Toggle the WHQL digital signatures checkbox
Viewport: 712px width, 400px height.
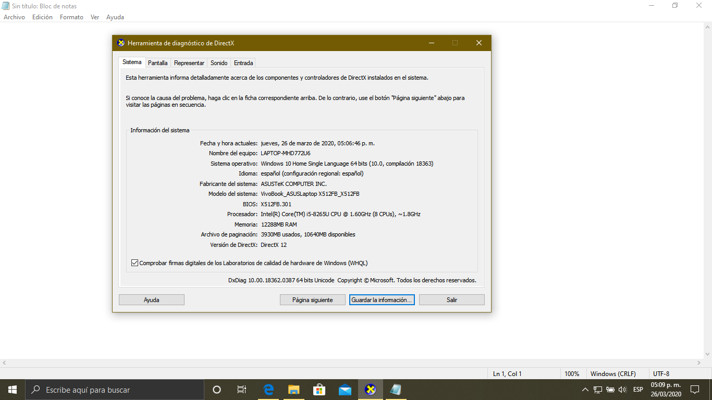point(134,263)
